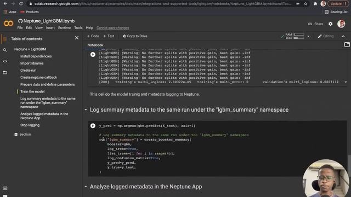Click the browser forward arrow
The height and width of the screenshot is (197, 351).
pos(13,4)
